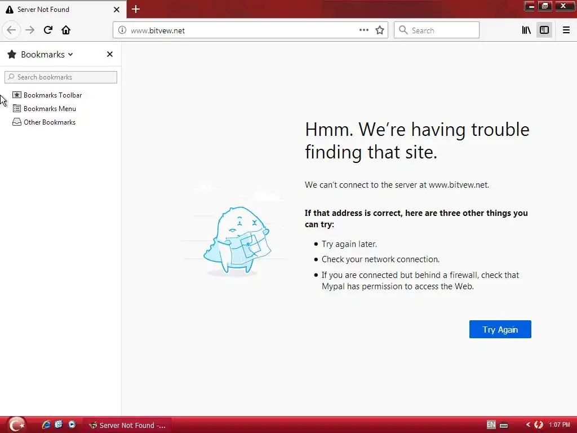Click the 1:07 PM clock

coord(560,425)
